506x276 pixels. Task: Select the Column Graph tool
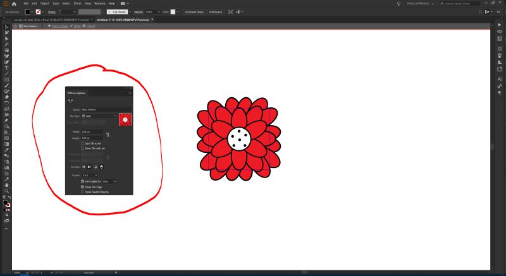(6, 168)
